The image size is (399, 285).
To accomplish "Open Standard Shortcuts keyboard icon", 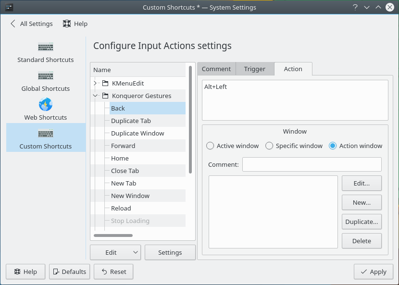I will [x=46, y=47].
